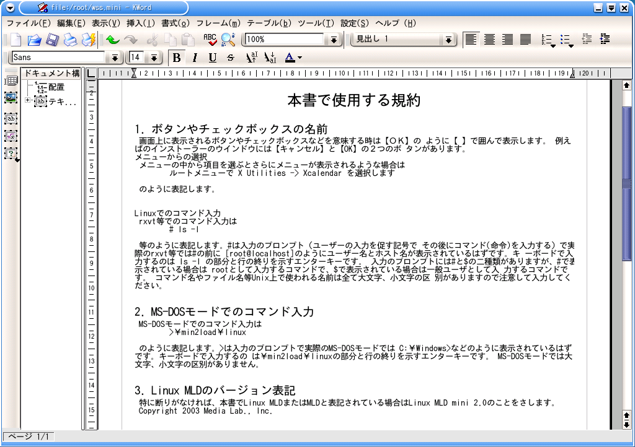Toggle strikethrough formatting

click(231, 58)
